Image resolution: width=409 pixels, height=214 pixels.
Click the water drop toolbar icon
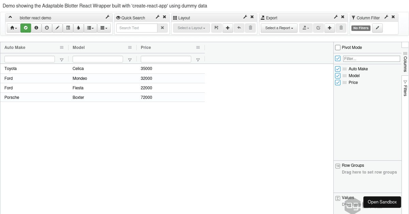pos(78,28)
